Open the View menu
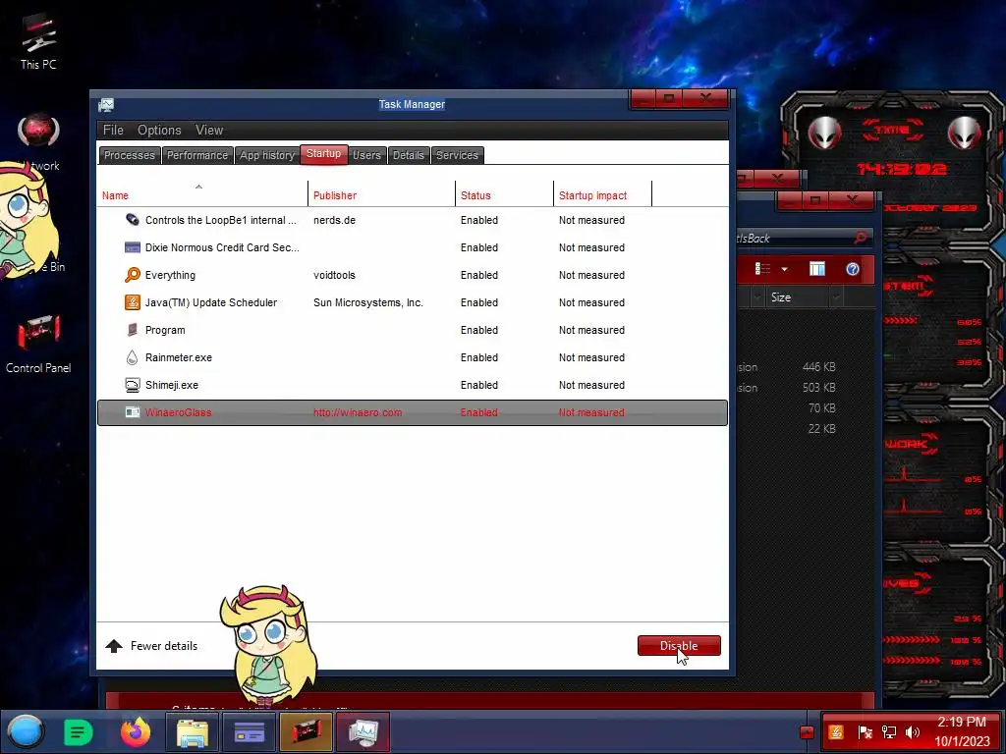The height and width of the screenshot is (754, 1006). 209,131
